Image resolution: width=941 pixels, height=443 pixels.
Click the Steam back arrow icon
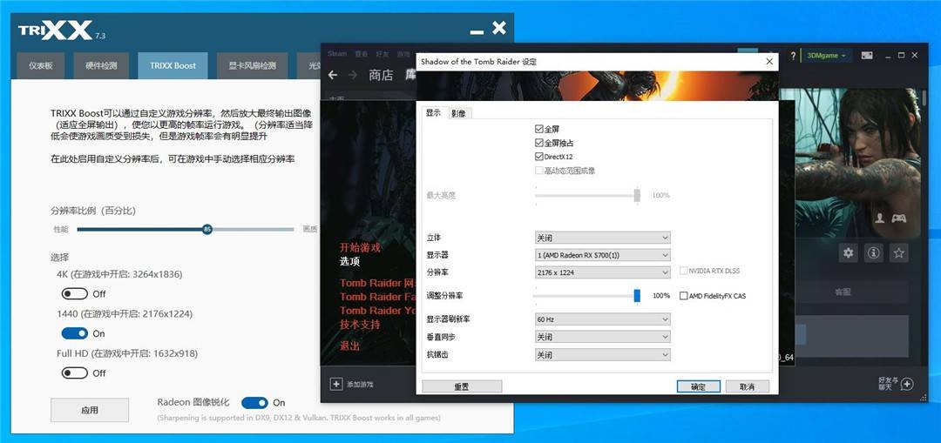(x=333, y=75)
